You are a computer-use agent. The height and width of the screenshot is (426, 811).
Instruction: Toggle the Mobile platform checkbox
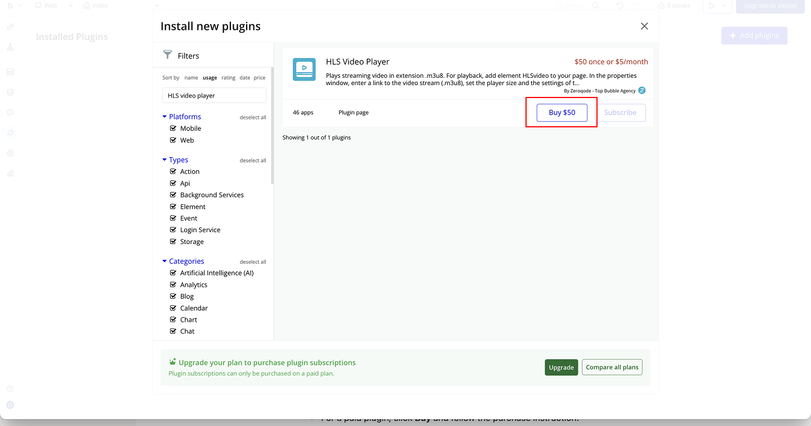click(173, 128)
